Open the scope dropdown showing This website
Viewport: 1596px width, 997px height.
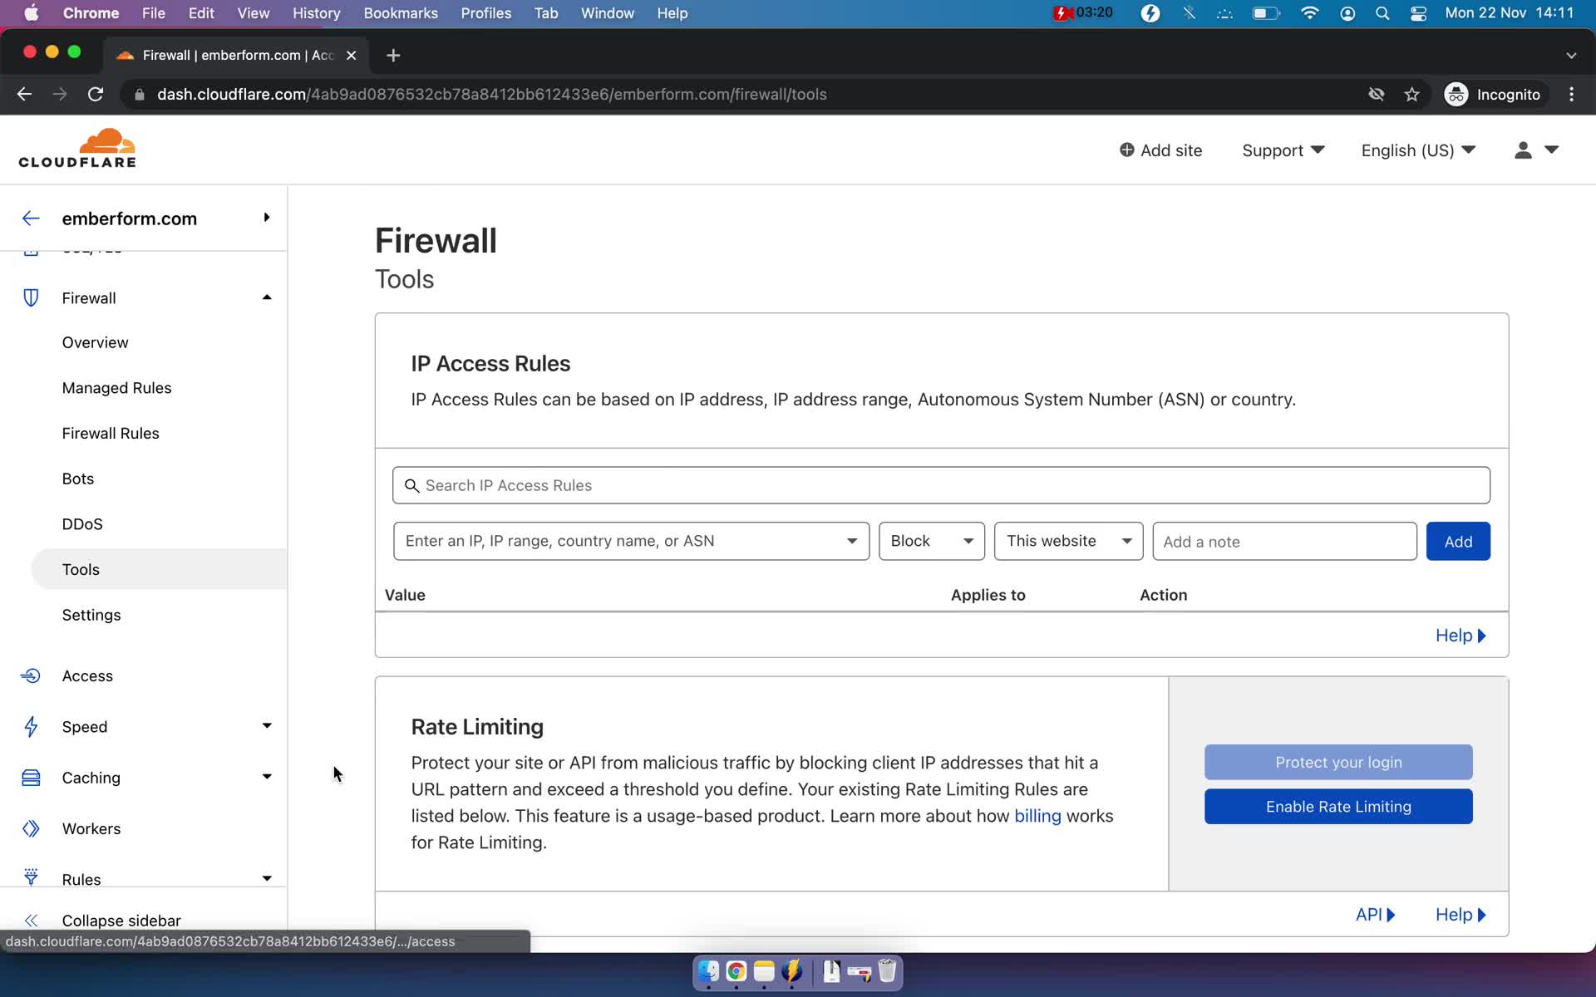pyautogui.click(x=1066, y=541)
